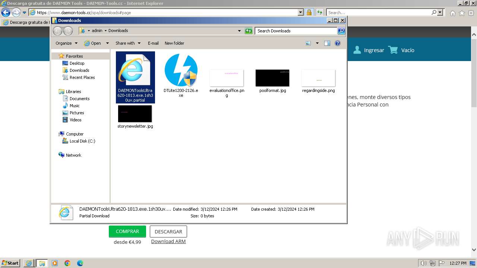Viewport: 477px width, 268px height.
Task: Click New folder in the toolbar
Action: click(x=174, y=43)
